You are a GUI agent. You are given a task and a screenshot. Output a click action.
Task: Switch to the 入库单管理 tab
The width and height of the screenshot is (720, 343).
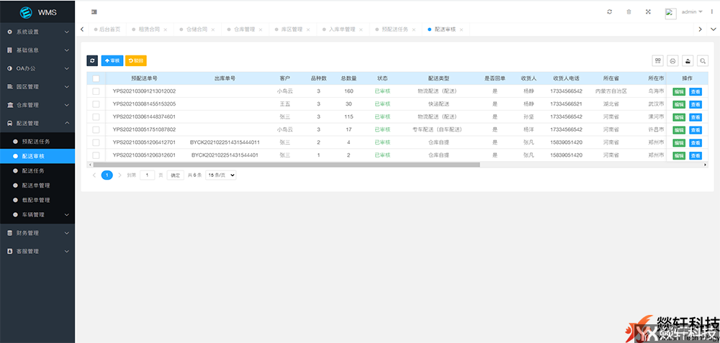click(x=342, y=29)
